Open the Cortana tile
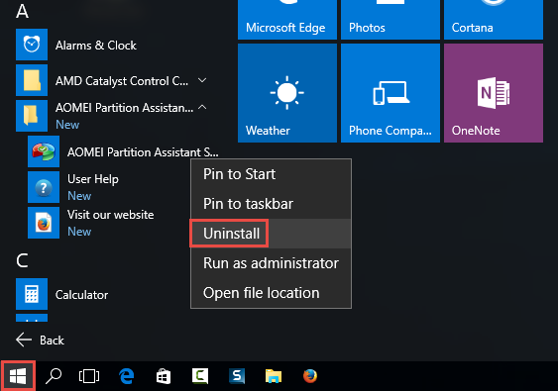 [x=494, y=20]
